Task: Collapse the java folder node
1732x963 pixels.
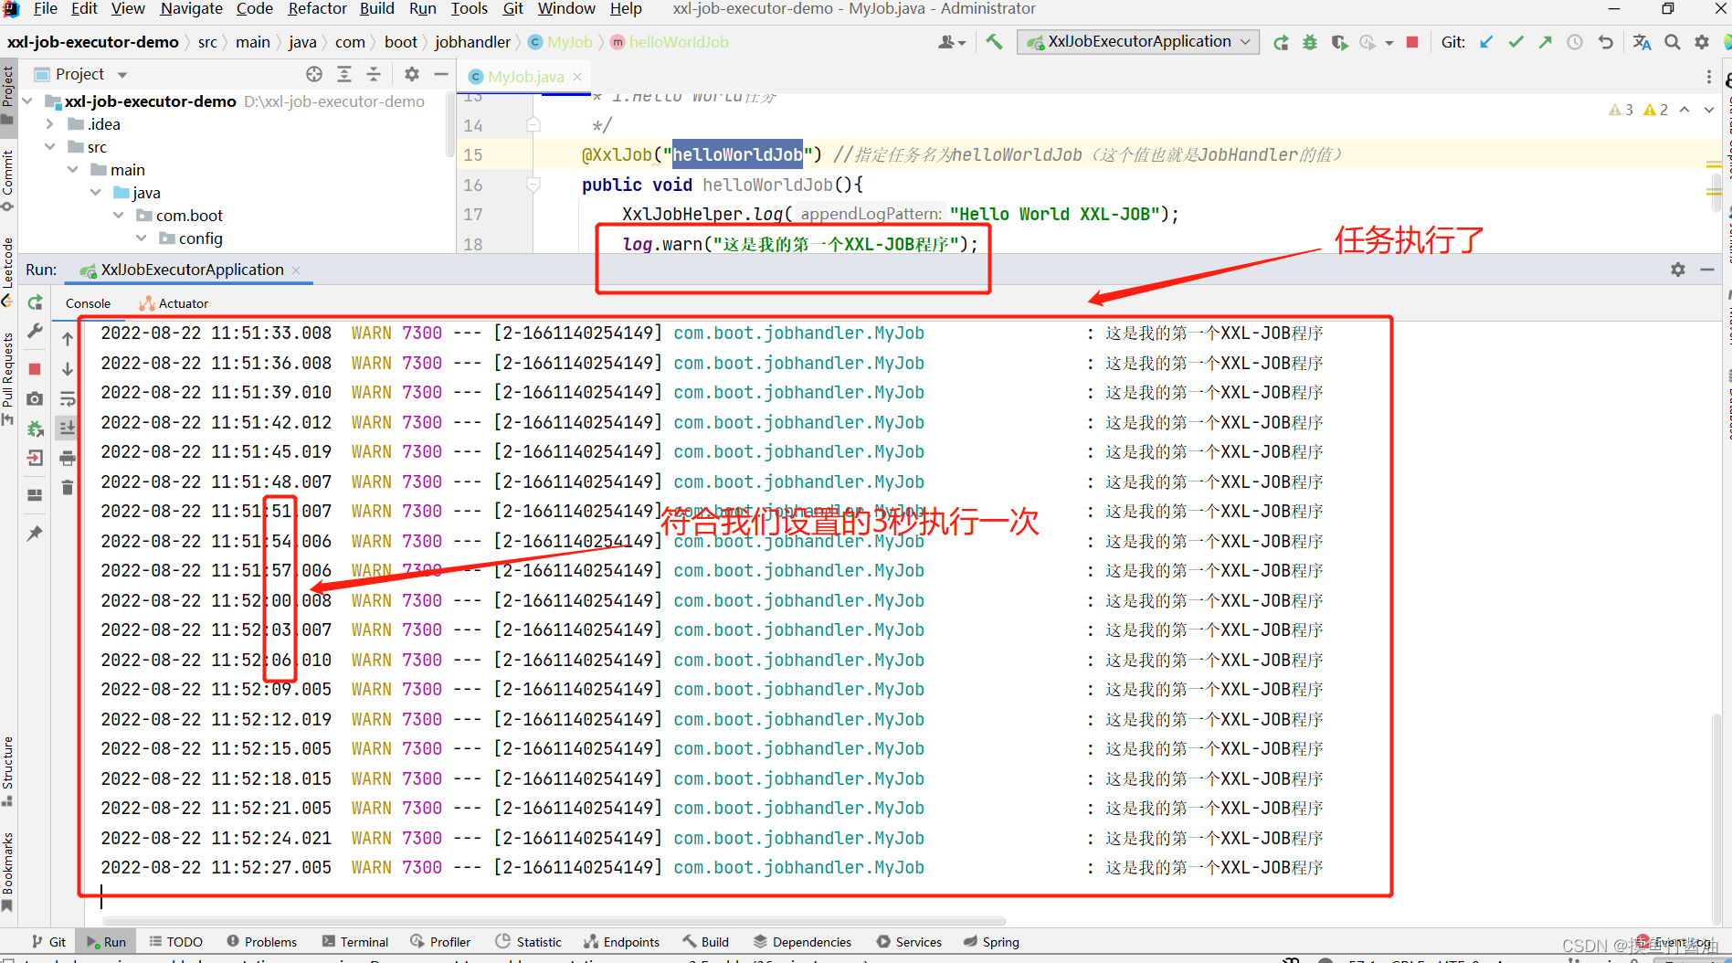Action: pyautogui.click(x=95, y=193)
